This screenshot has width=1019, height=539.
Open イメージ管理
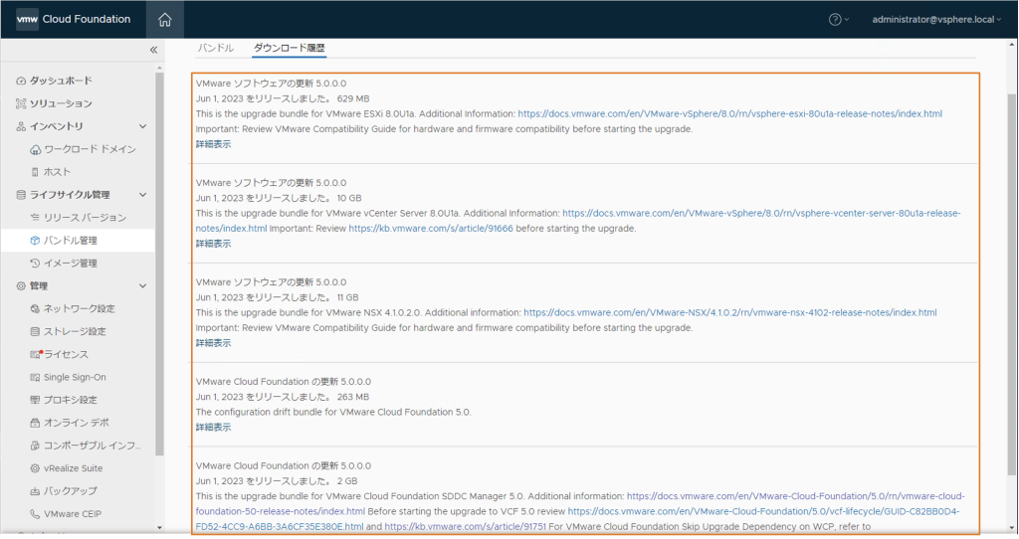(x=71, y=263)
